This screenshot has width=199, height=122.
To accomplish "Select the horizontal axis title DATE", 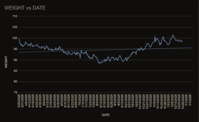I will pos(106,115).
